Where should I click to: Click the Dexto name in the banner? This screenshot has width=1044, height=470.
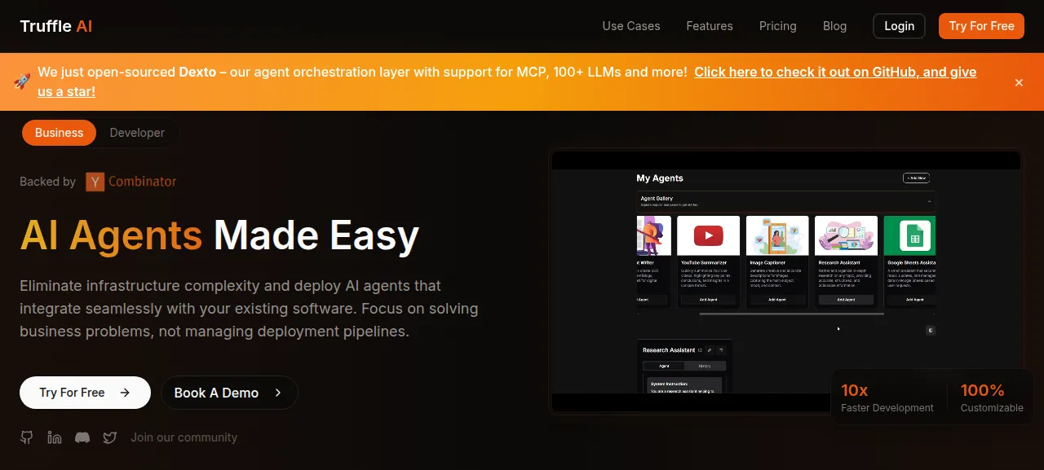coord(197,72)
